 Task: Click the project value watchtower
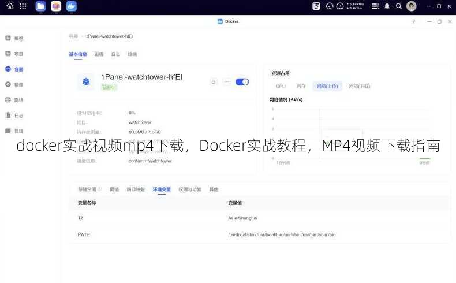coord(140,122)
